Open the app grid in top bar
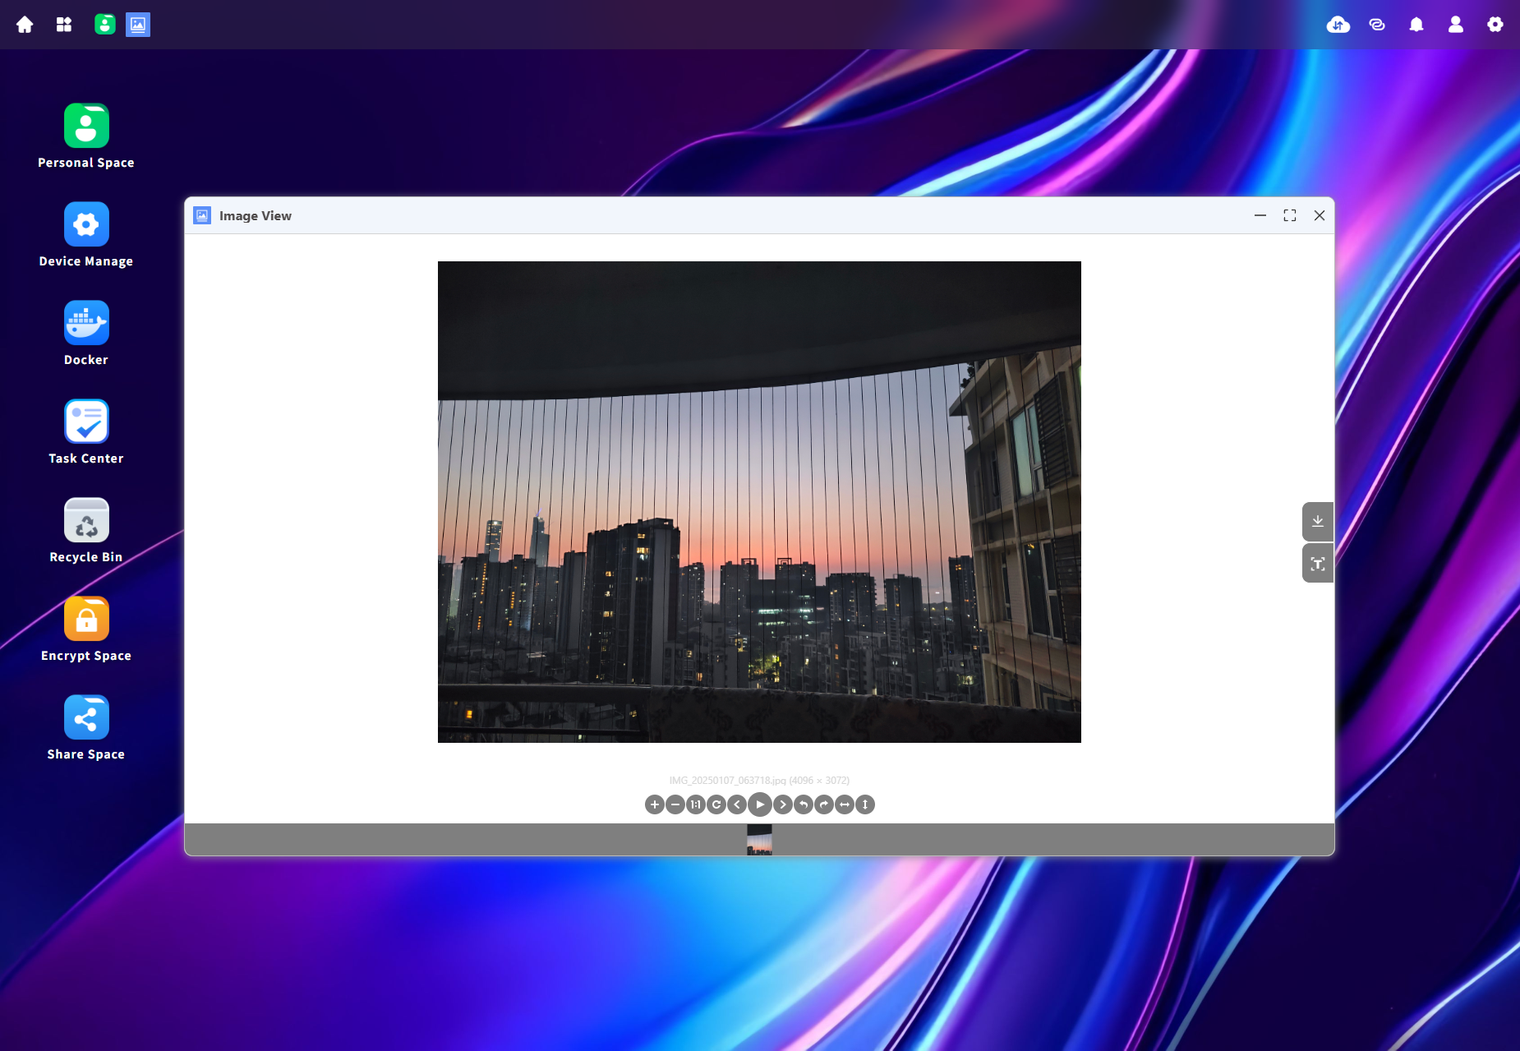Image resolution: width=1520 pixels, height=1051 pixels. click(x=64, y=25)
